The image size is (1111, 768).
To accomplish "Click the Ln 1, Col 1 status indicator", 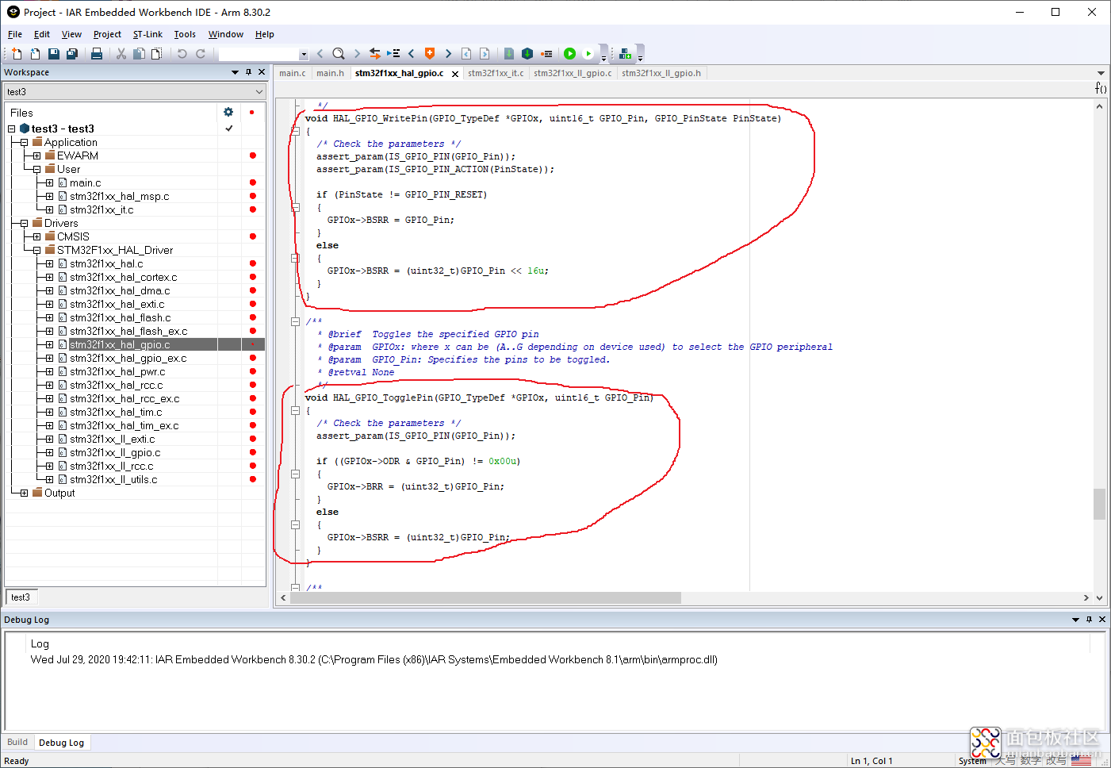I will pyautogui.click(x=872, y=761).
